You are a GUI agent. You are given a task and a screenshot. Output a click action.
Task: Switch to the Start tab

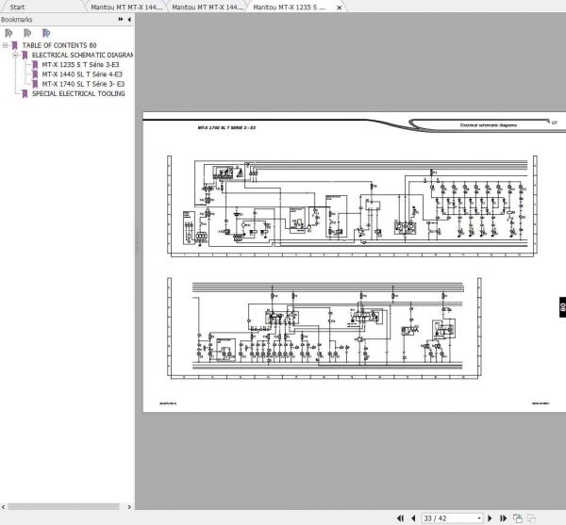tap(17, 8)
